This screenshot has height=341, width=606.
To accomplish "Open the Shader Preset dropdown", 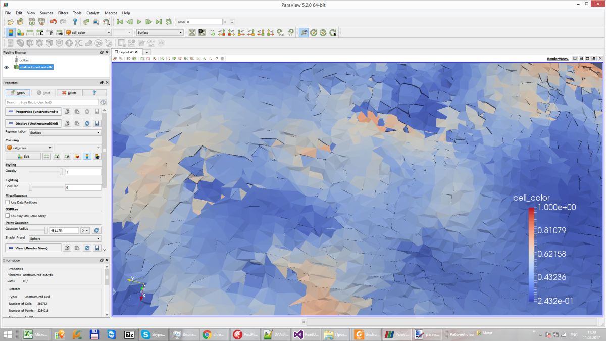I will [65, 239].
